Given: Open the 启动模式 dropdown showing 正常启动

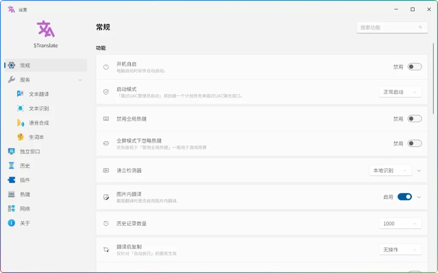Looking at the screenshot, I should (x=400, y=92).
